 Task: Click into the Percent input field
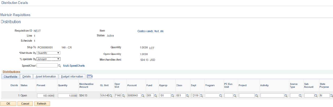(x=46, y=96)
